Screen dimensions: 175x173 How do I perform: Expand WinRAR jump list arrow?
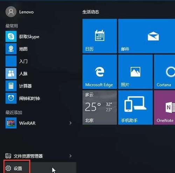coord(70,123)
